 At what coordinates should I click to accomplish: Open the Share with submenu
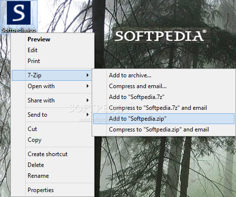52,100
